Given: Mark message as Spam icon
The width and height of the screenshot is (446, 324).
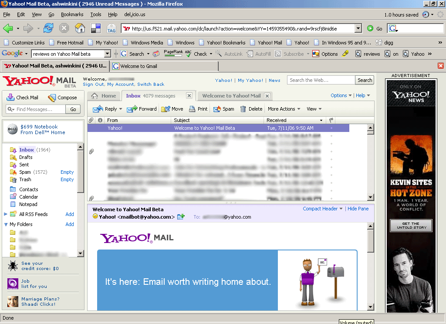Looking at the screenshot, I should [x=217, y=109].
